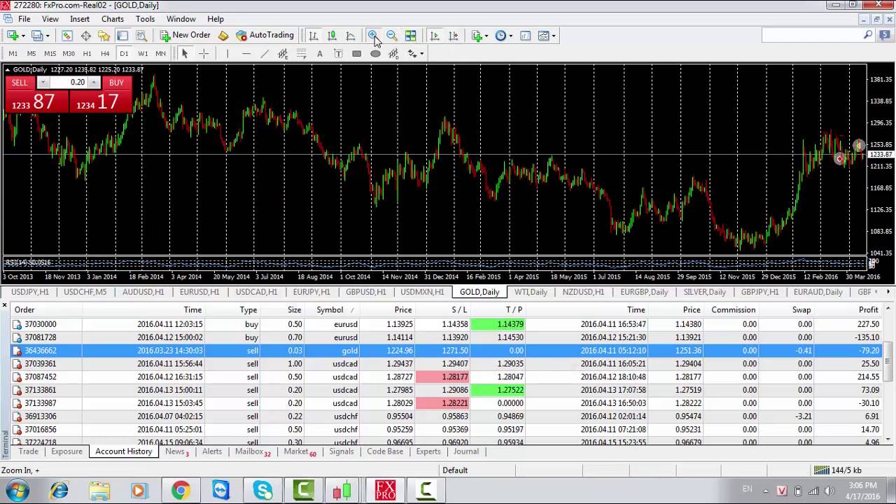Switch to the EURUSD,H1 chart tab
The width and height of the screenshot is (896, 504).
click(x=199, y=292)
